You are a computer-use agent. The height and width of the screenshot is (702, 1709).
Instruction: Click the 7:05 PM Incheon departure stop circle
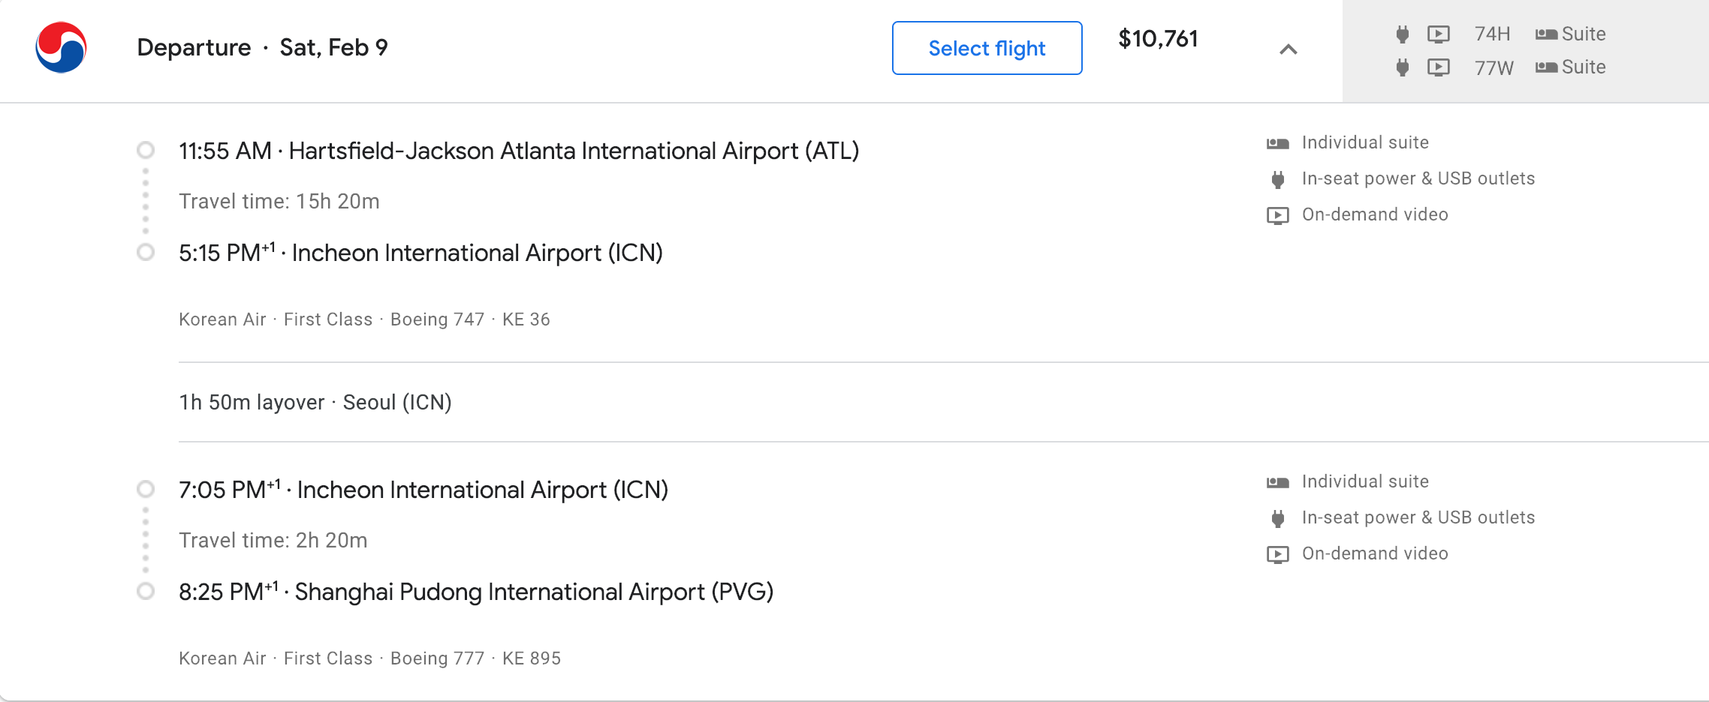[146, 490]
